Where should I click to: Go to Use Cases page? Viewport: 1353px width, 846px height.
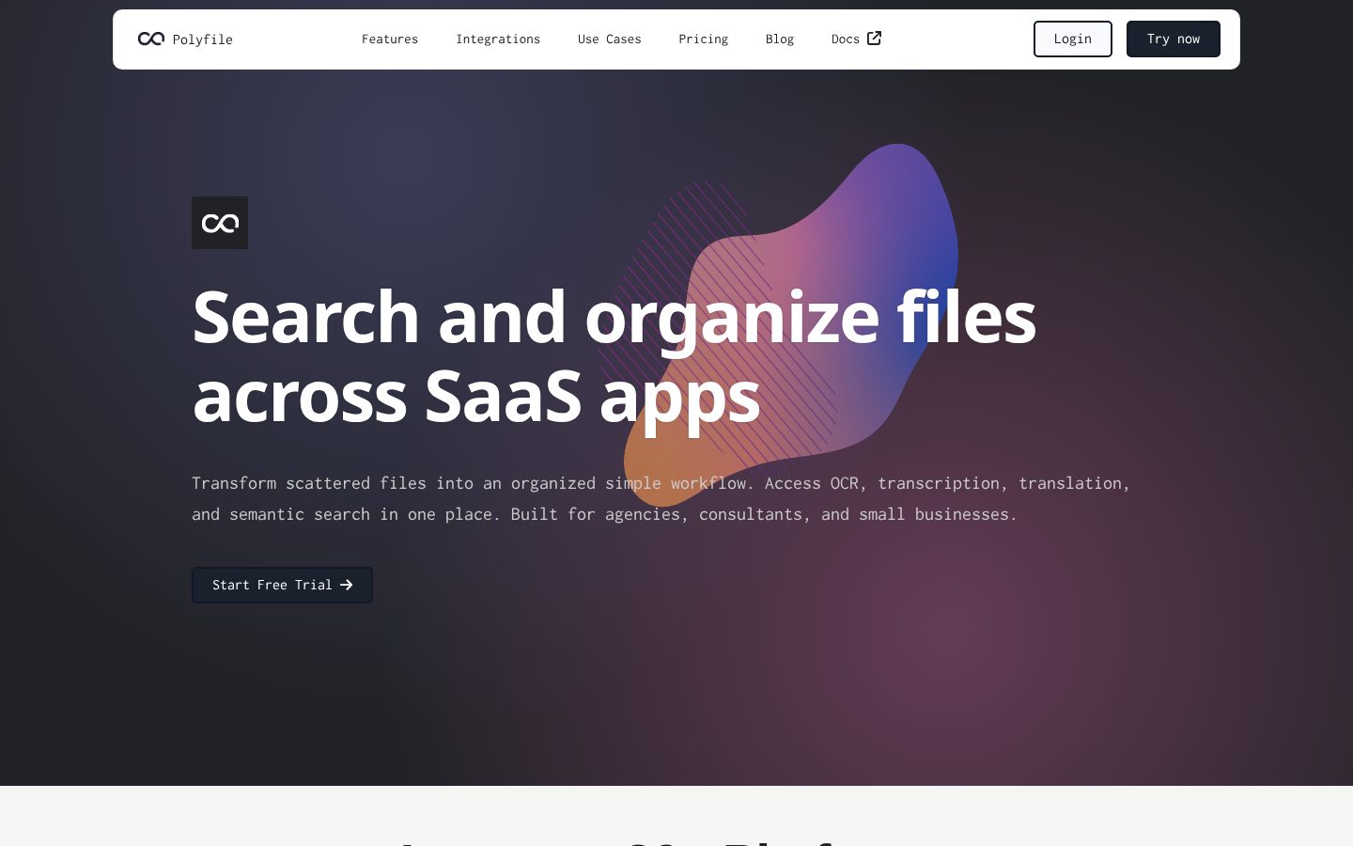[x=610, y=39]
